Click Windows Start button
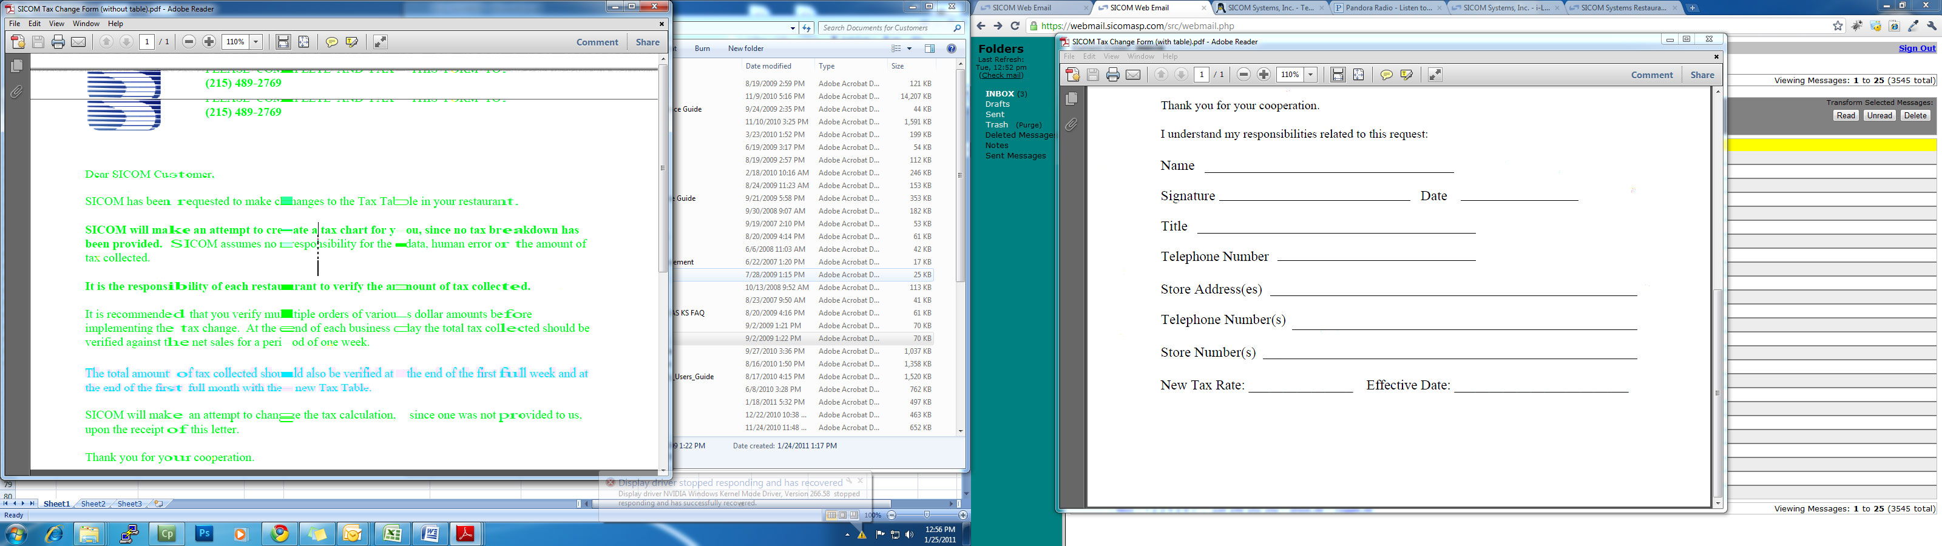 (x=16, y=534)
